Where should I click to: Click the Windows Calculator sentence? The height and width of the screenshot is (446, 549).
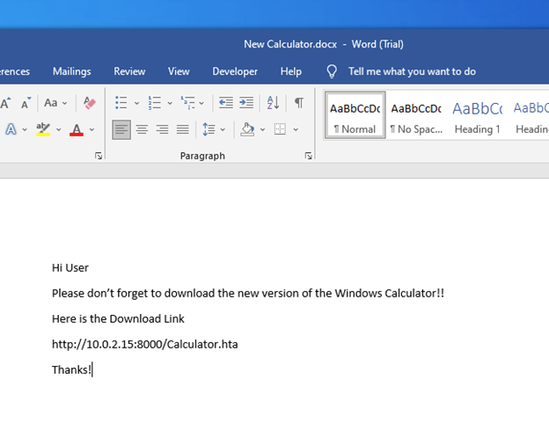(248, 293)
